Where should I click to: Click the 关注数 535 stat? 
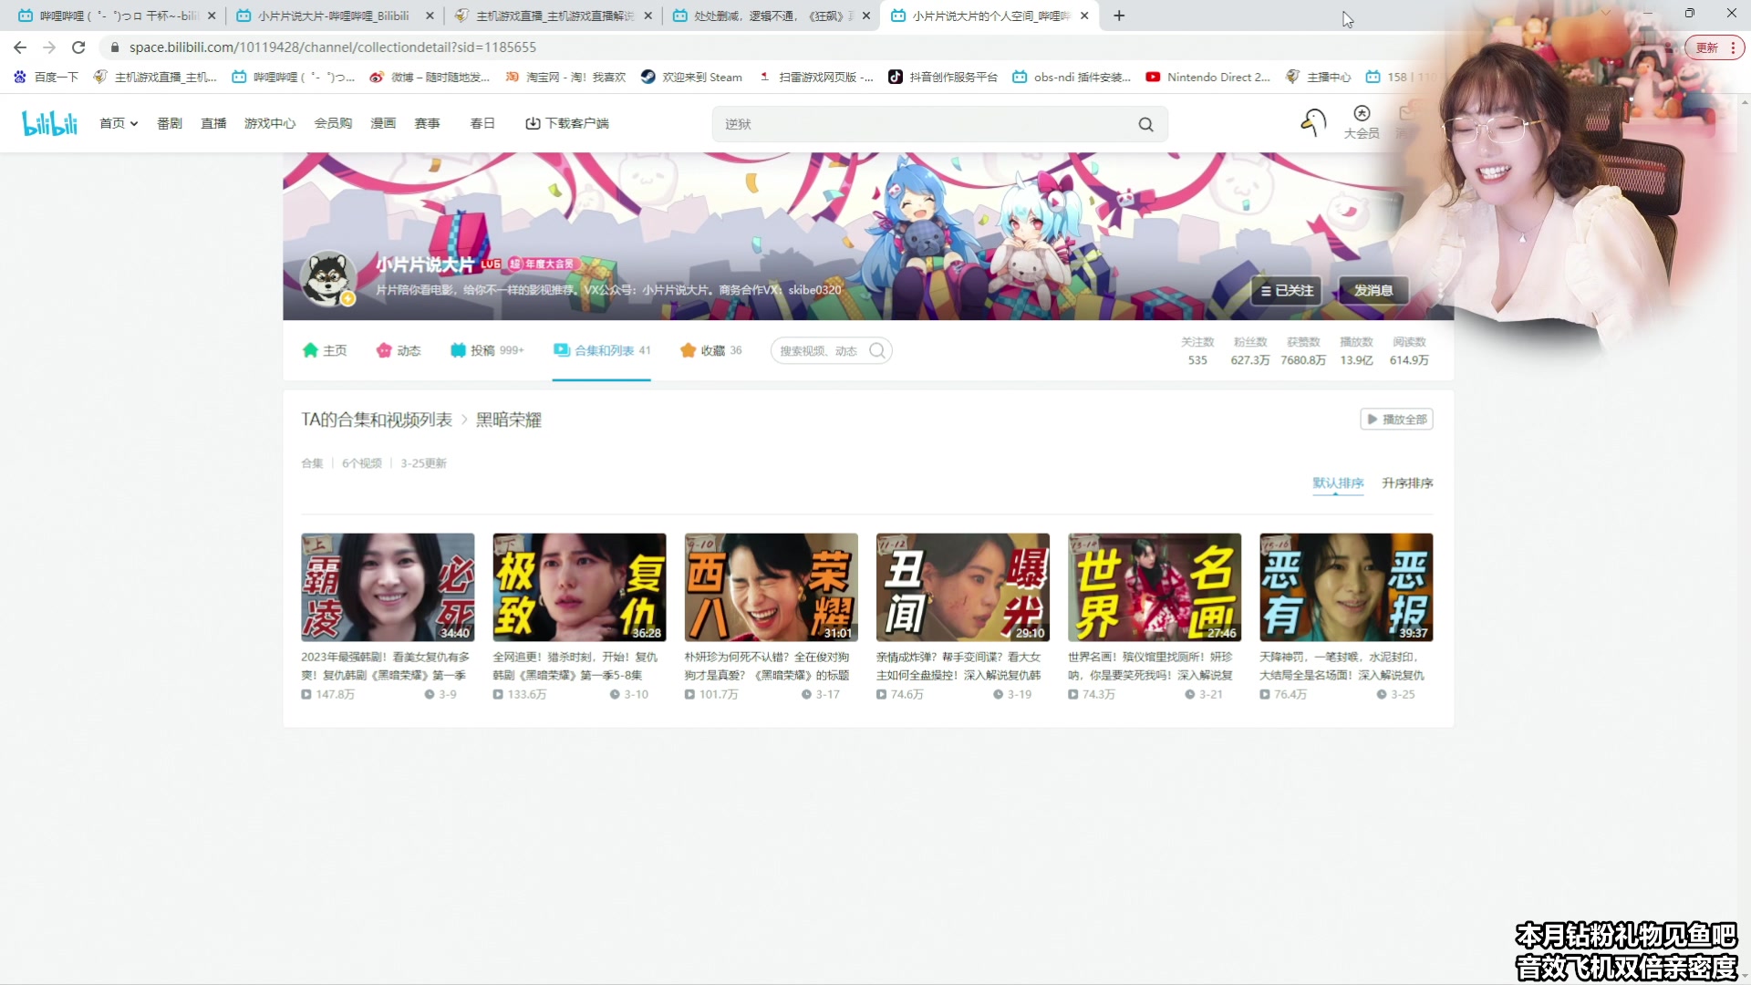click(x=1197, y=351)
